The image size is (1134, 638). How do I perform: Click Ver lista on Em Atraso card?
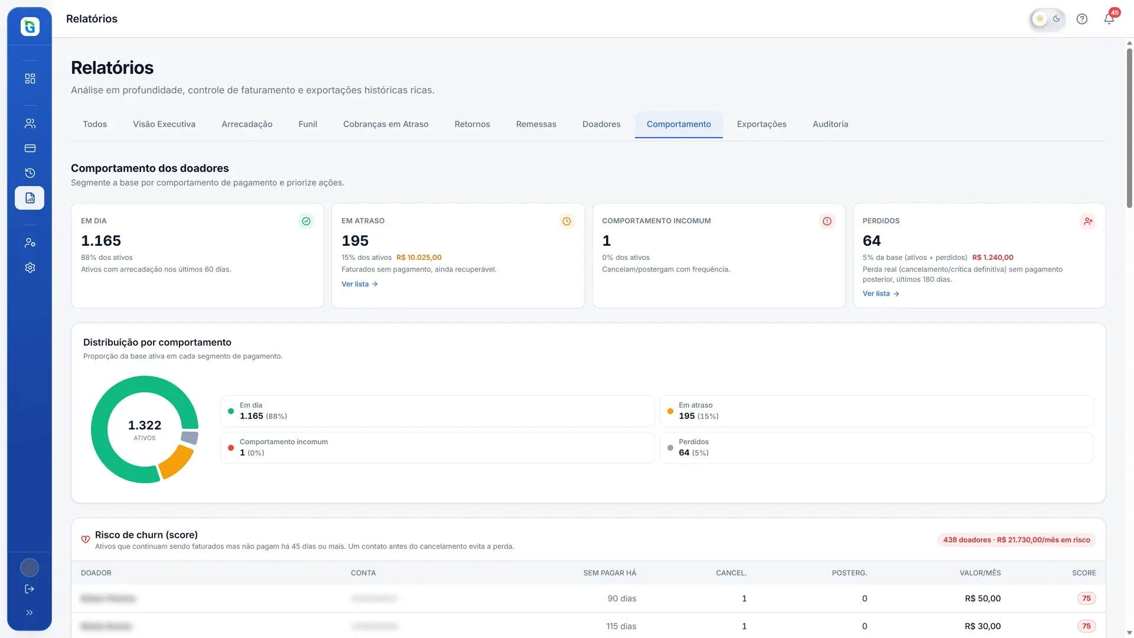[360, 284]
